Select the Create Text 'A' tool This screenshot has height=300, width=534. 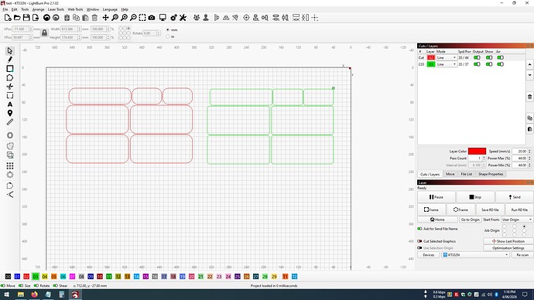(10, 104)
